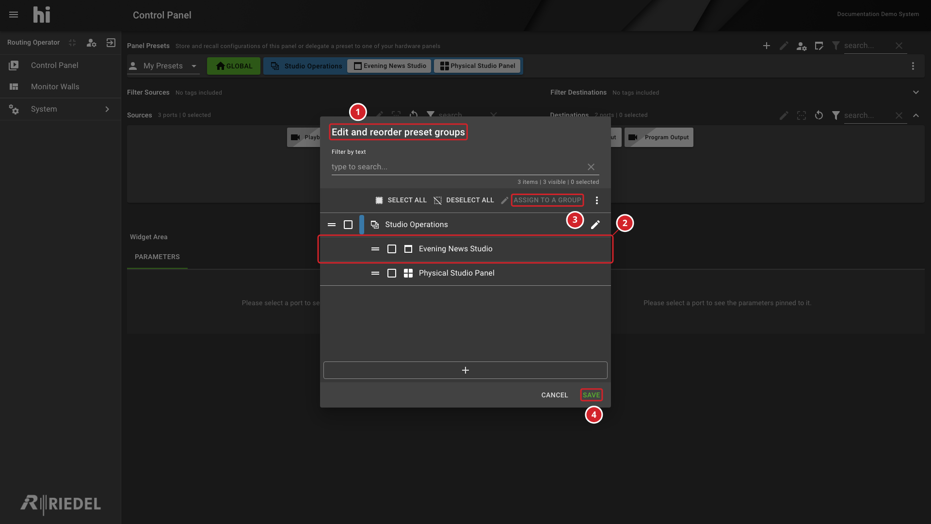Switch to the PARAMETERS tab
Image resolution: width=931 pixels, height=524 pixels.
point(157,257)
